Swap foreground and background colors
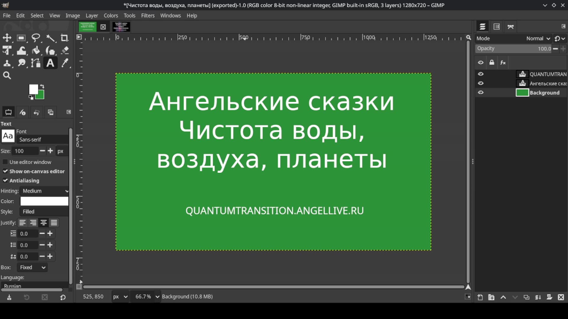Screen dimensions: 568x319 pos(42,86)
